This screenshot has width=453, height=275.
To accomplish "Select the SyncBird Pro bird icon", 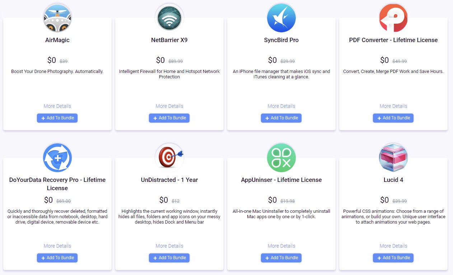I will pos(281,18).
